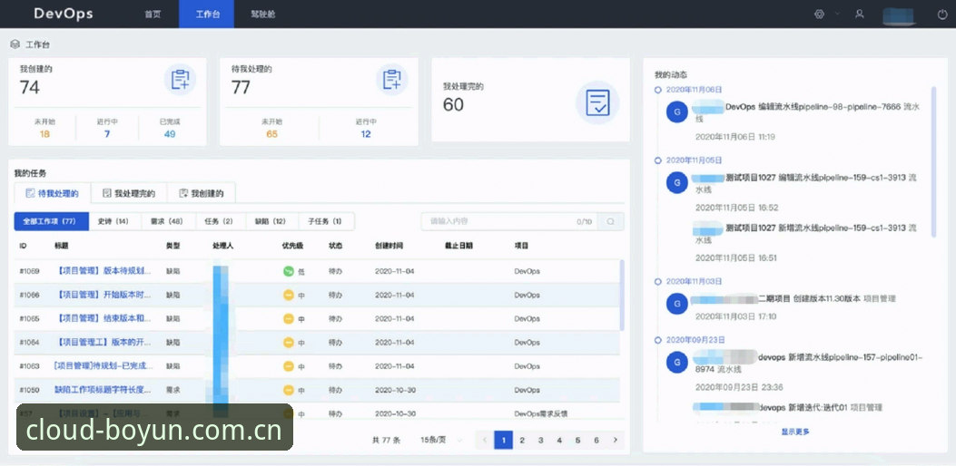Expand the dropdown arrow beside settings icon

[x=838, y=14]
